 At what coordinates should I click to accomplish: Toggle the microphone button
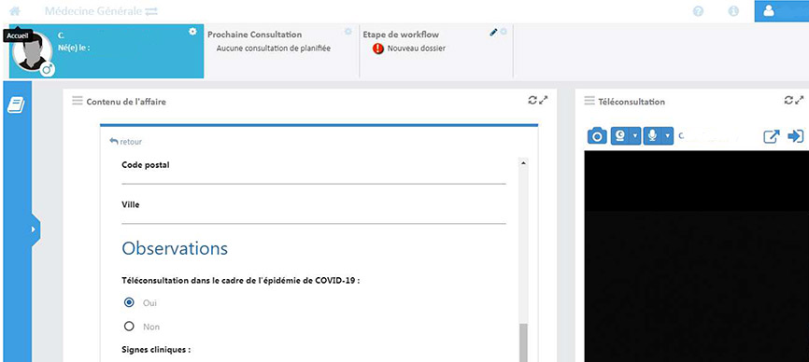653,136
